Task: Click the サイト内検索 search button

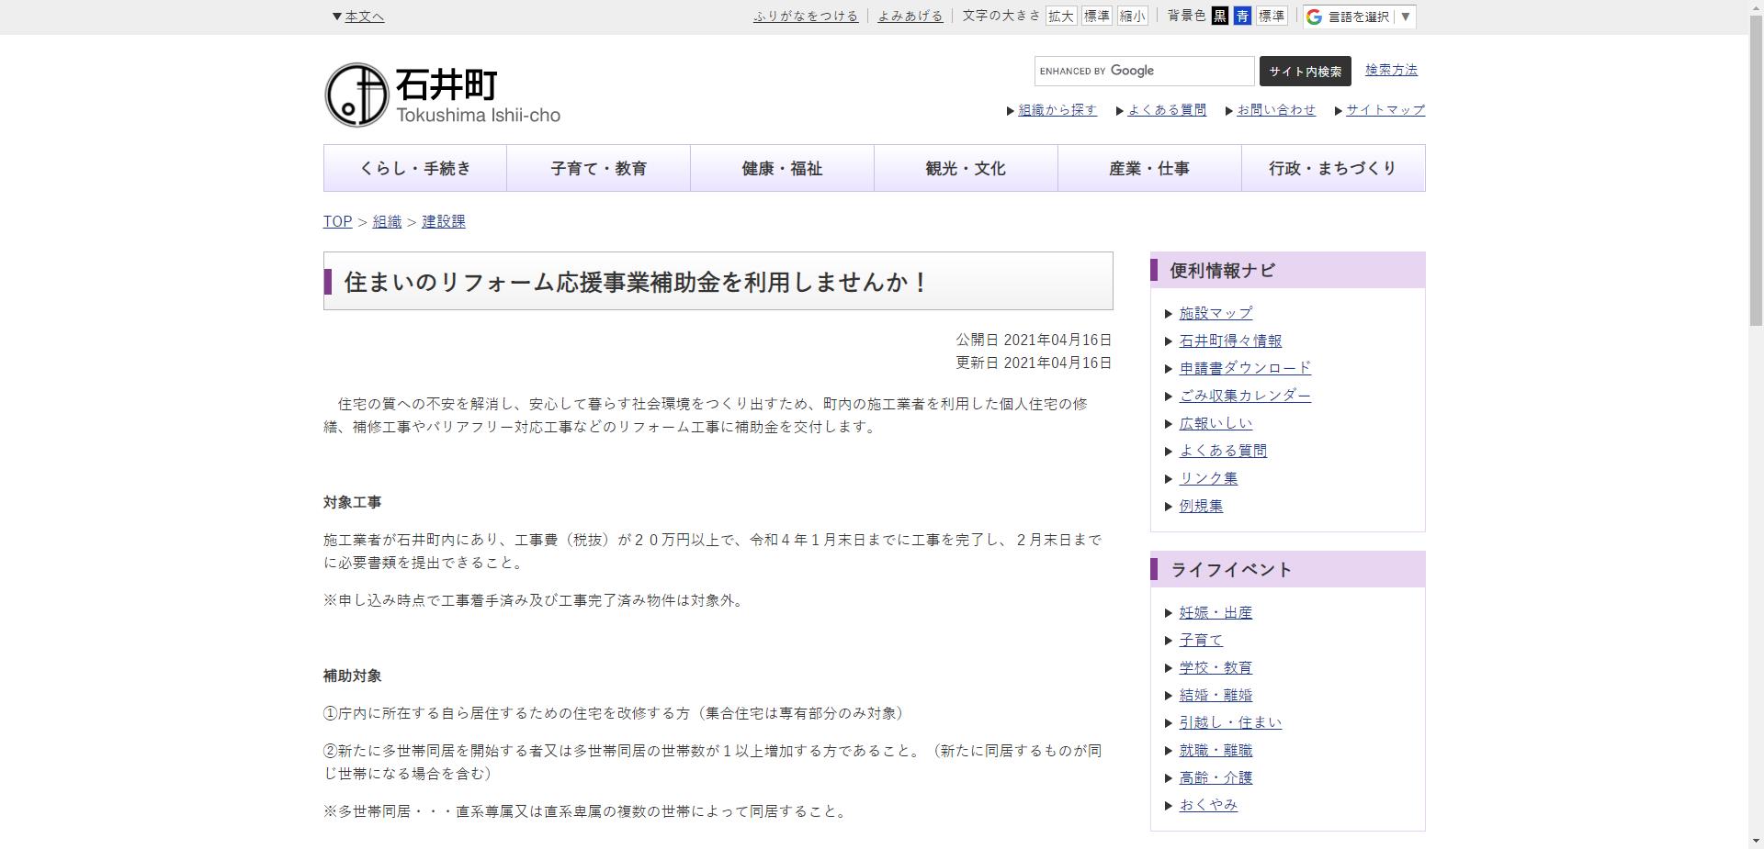Action: pos(1306,71)
